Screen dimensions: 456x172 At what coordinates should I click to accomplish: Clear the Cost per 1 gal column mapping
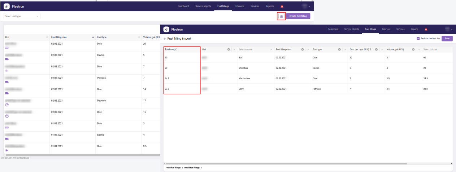point(376,49)
